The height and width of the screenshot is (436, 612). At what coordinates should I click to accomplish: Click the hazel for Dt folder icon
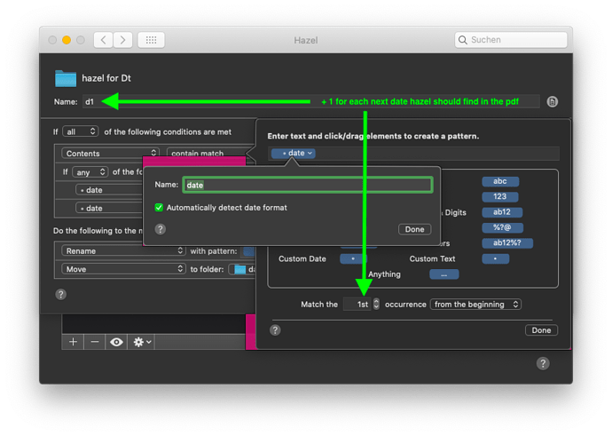tap(67, 78)
